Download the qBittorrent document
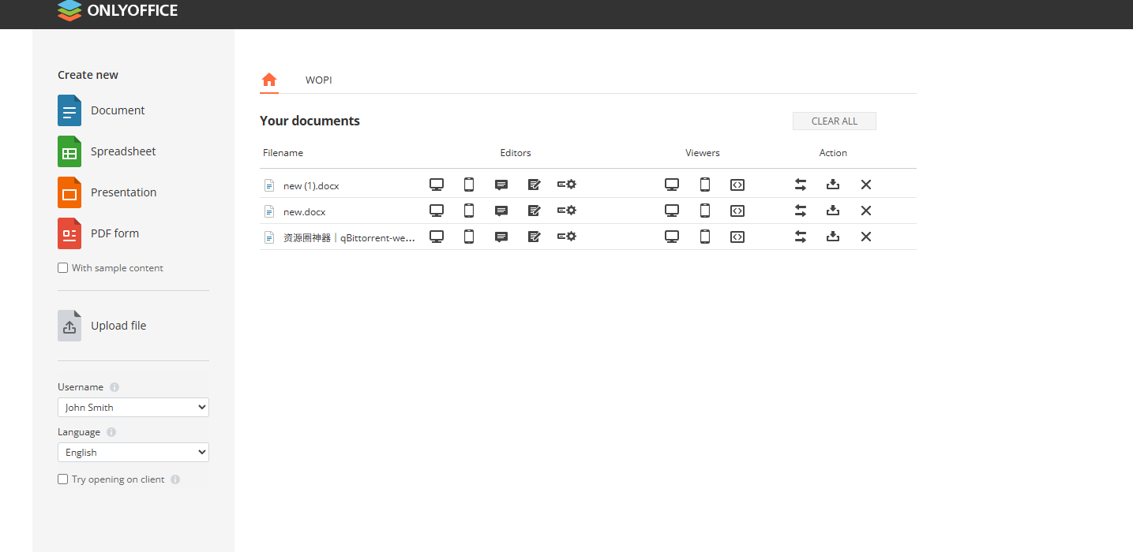Image resolution: width=1133 pixels, height=552 pixels. (833, 237)
